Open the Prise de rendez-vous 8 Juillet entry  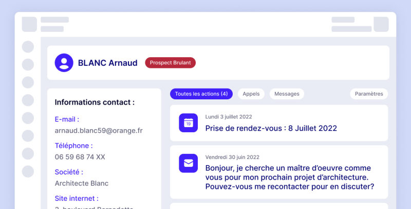pyautogui.click(x=279, y=123)
